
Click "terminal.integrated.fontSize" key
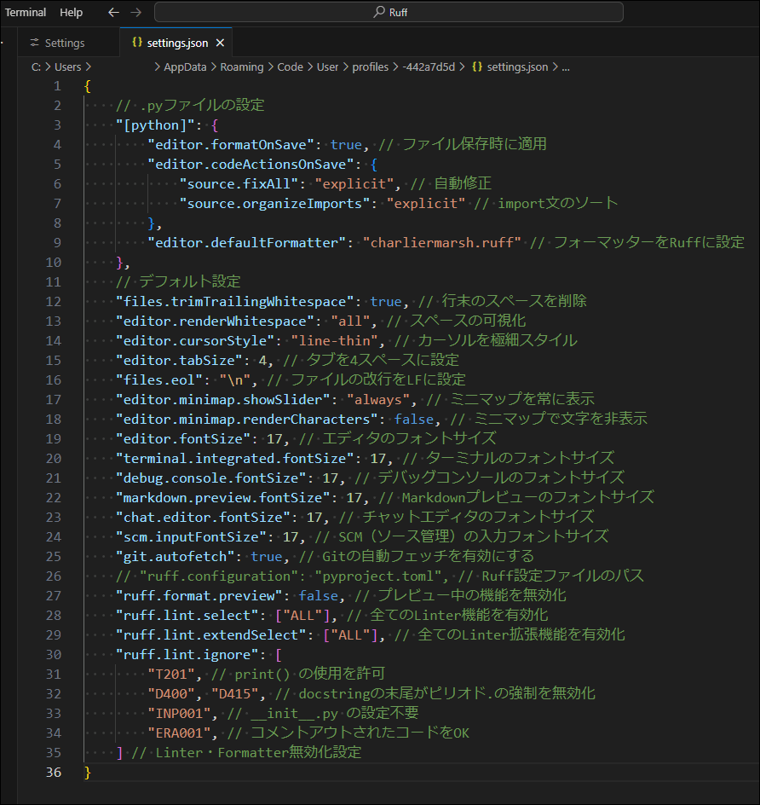click(235, 459)
